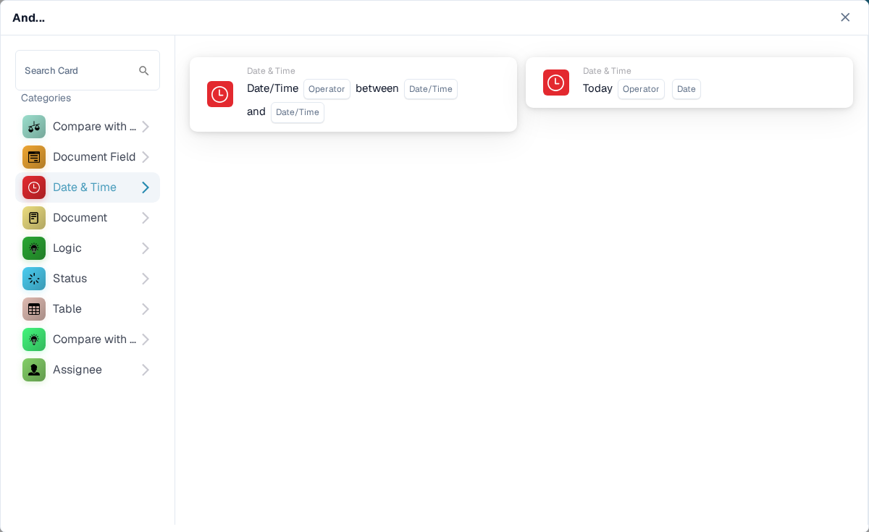Click the word "between" in Date/Time card
Screen dimensions: 869x532
coord(377,88)
